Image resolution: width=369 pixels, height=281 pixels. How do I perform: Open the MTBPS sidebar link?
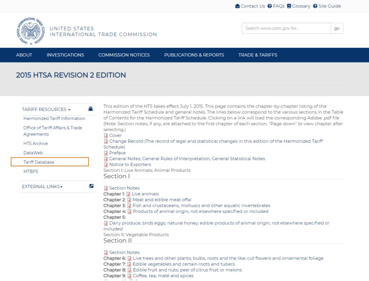point(31,171)
